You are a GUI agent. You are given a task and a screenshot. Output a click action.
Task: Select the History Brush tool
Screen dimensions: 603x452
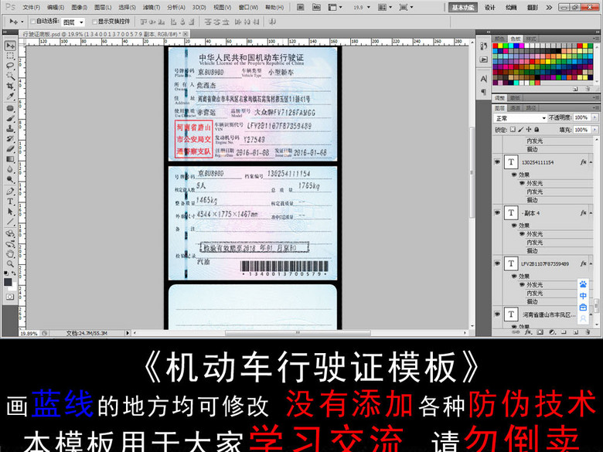click(10, 139)
